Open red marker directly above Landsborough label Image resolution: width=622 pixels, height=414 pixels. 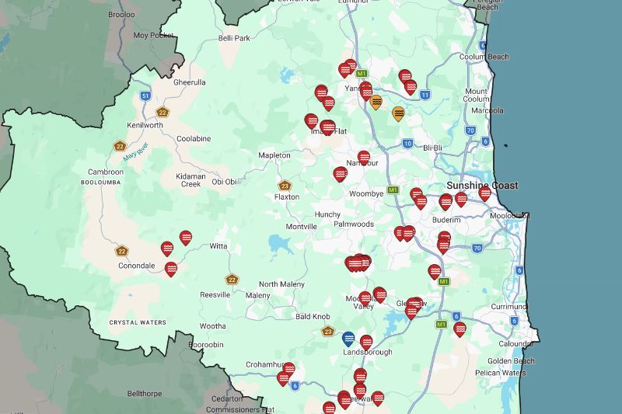click(366, 343)
